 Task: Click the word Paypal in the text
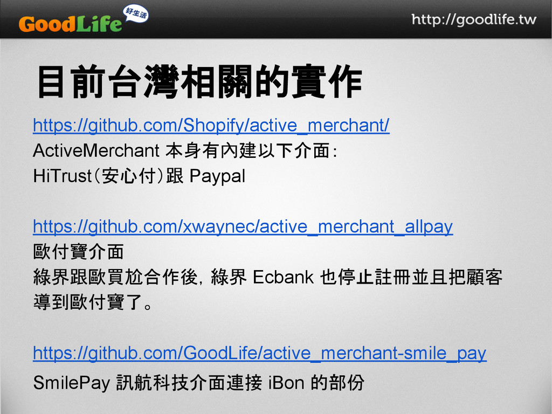click(x=217, y=177)
